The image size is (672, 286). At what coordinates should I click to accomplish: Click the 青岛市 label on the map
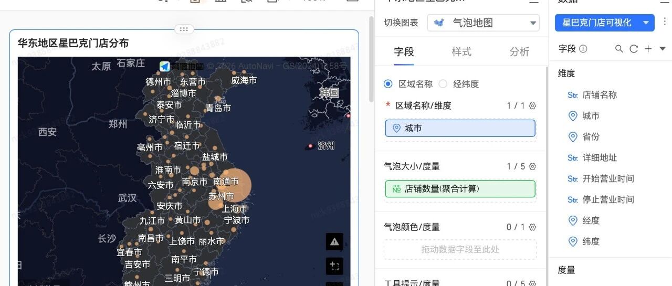218,108
